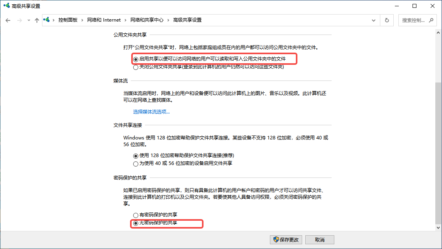Refresh the page with refresh icon
The image size is (442, 249).
(x=387, y=20)
